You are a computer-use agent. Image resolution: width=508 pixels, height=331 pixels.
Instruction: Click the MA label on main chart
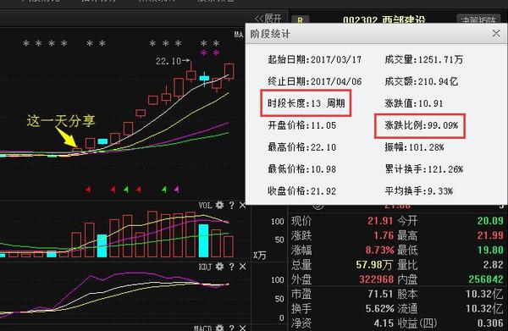(x=239, y=35)
